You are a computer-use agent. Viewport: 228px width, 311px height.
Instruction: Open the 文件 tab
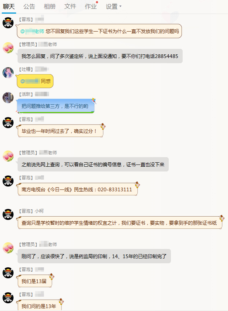[70, 7]
